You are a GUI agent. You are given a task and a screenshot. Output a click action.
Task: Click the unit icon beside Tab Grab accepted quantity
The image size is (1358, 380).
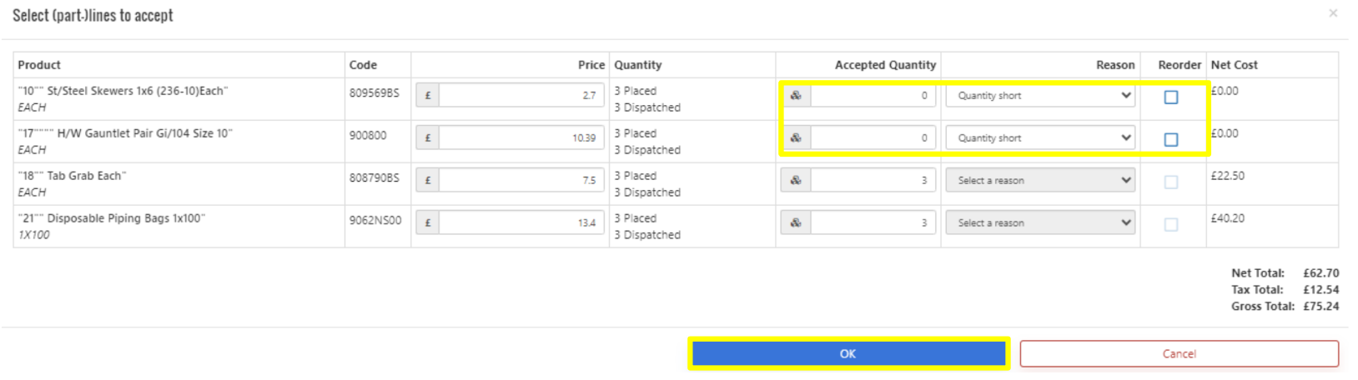796,181
